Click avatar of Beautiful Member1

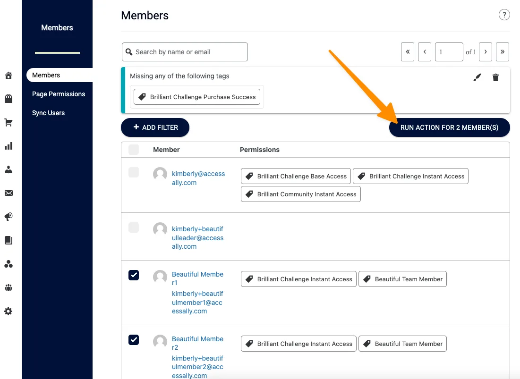coord(160,277)
